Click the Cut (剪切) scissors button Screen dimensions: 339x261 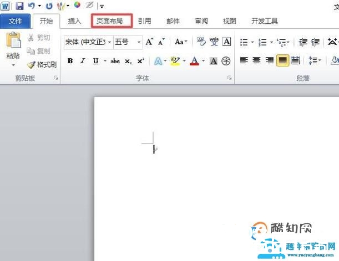click(39, 38)
